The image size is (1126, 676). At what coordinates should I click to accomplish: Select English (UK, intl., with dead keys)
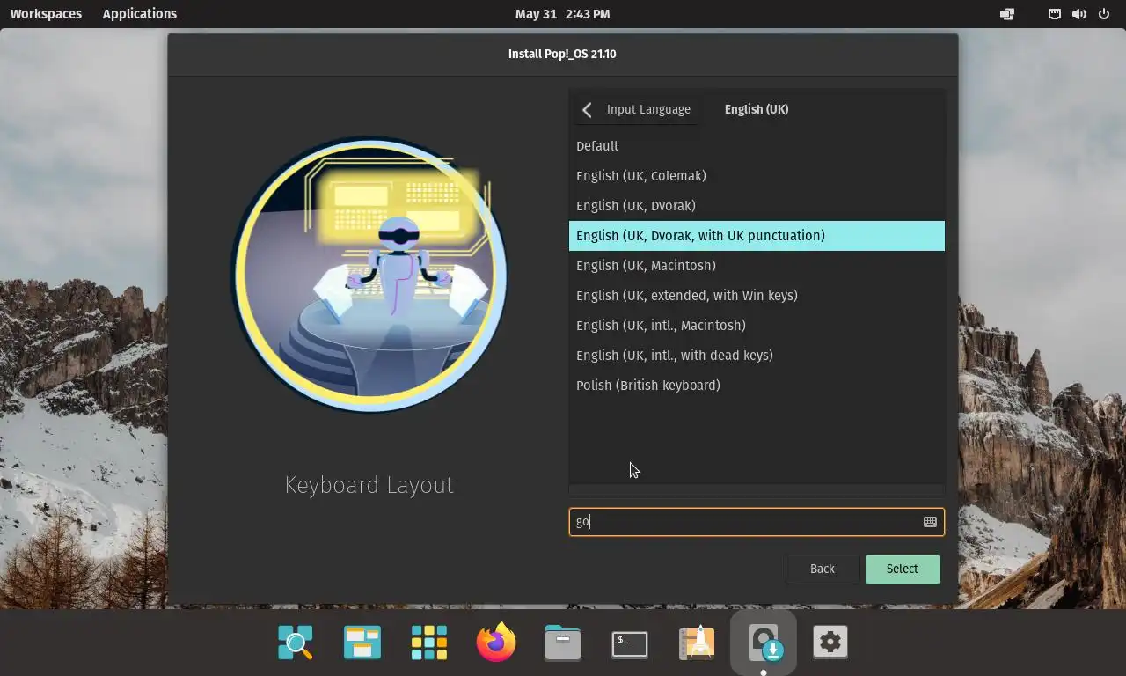pos(757,356)
